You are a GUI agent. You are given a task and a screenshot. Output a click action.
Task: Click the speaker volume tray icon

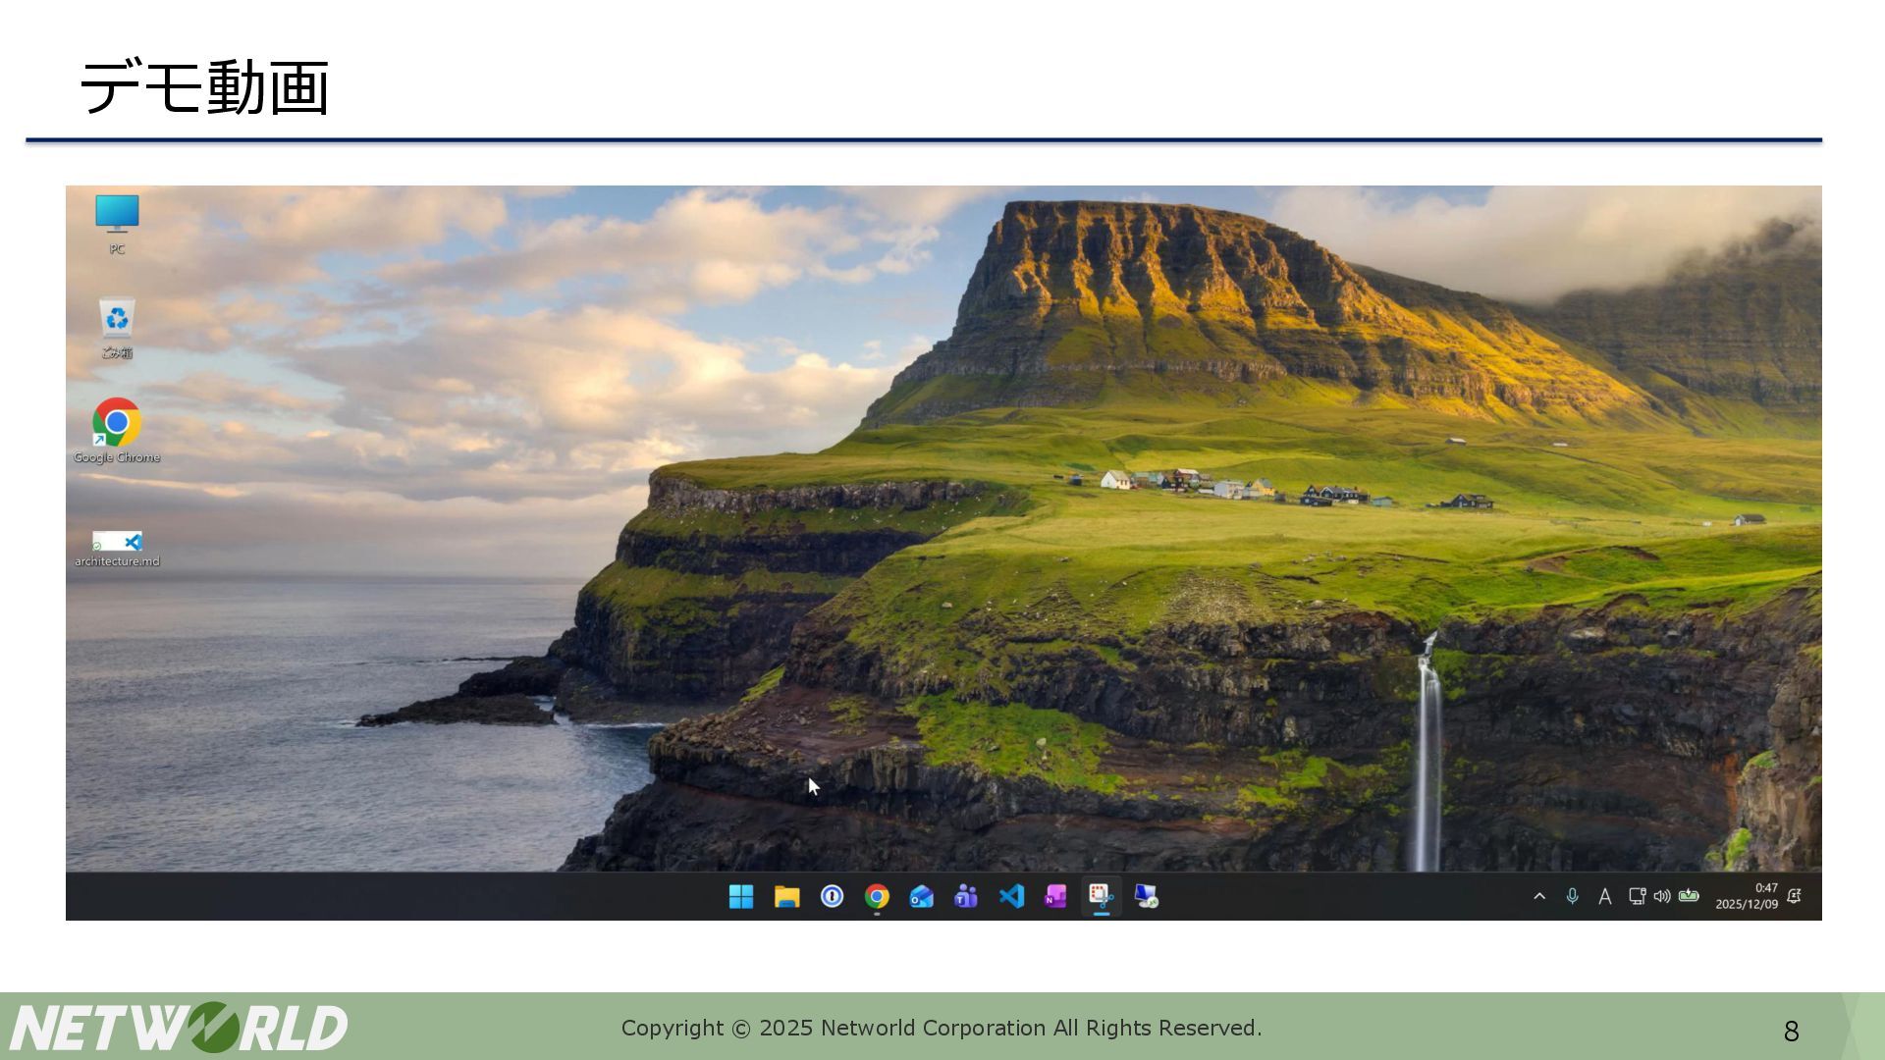1661,896
